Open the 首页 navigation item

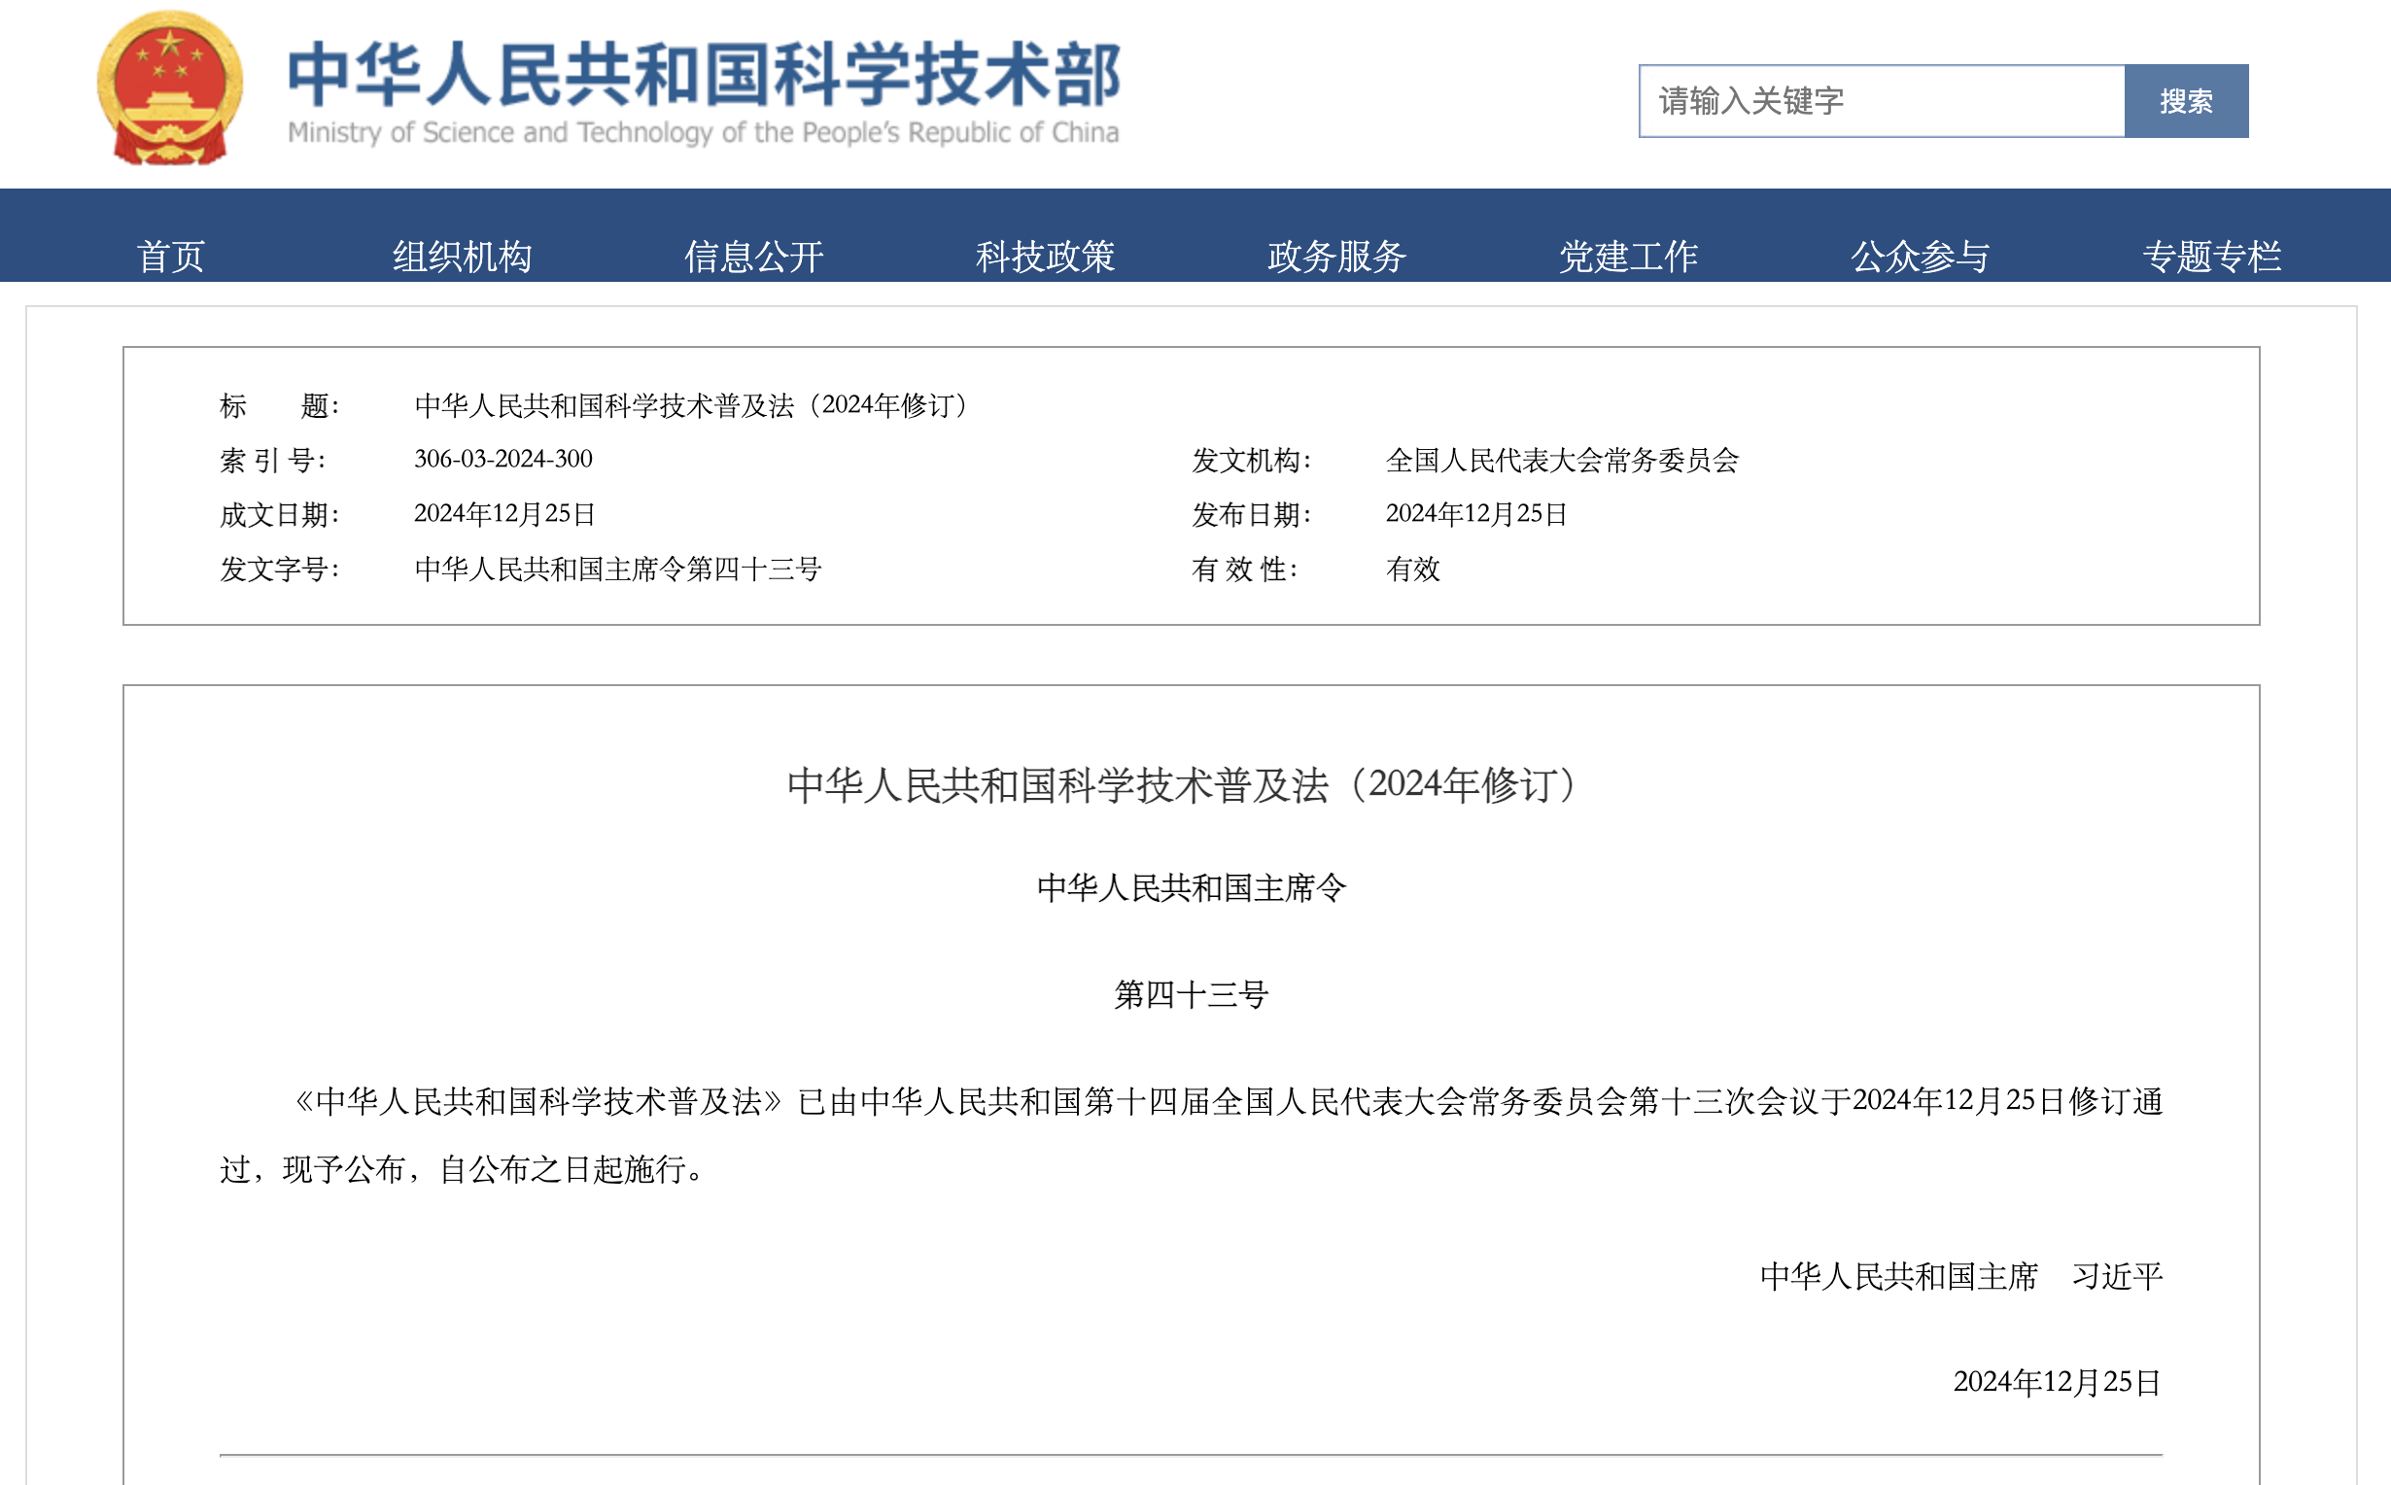[173, 258]
